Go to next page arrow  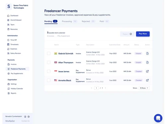tap(105, 88)
